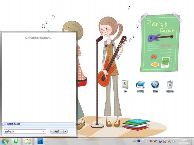Screen dimensions: 194x145
Task: Focus the Start menu search field
Action: pyautogui.click(x=25, y=132)
